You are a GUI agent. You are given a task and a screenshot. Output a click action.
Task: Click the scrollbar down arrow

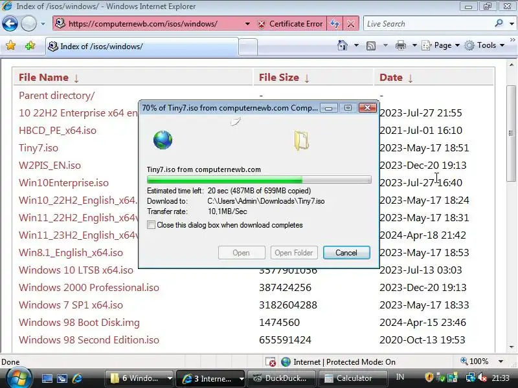pos(512,347)
